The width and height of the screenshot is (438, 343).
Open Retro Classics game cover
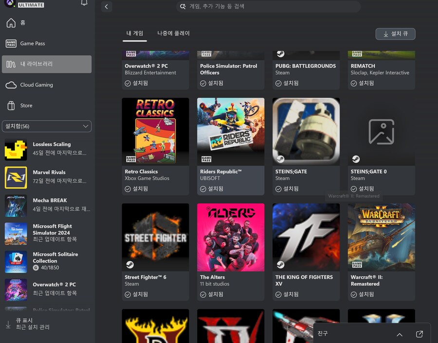(155, 131)
